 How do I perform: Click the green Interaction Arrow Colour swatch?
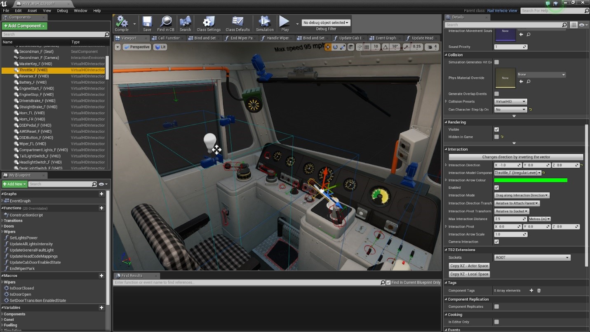[531, 180]
